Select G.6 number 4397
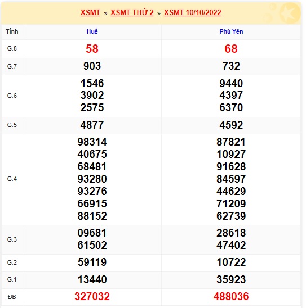The height and width of the screenshot is (308, 306). point(231,96)
